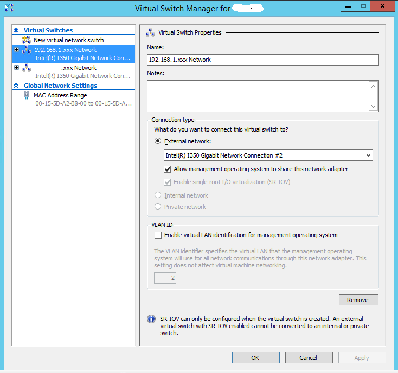This screenshot has height=373, width=398.
Task: Click the second .xxx Network switch icon
Action: tap(27, 68)
